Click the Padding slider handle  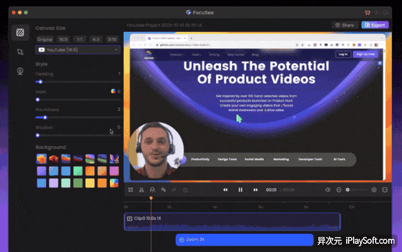[40, 82]
